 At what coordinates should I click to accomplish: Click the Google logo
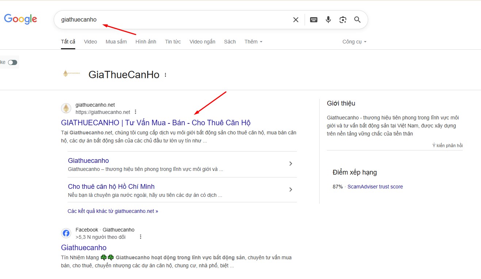tap(20, 19)
